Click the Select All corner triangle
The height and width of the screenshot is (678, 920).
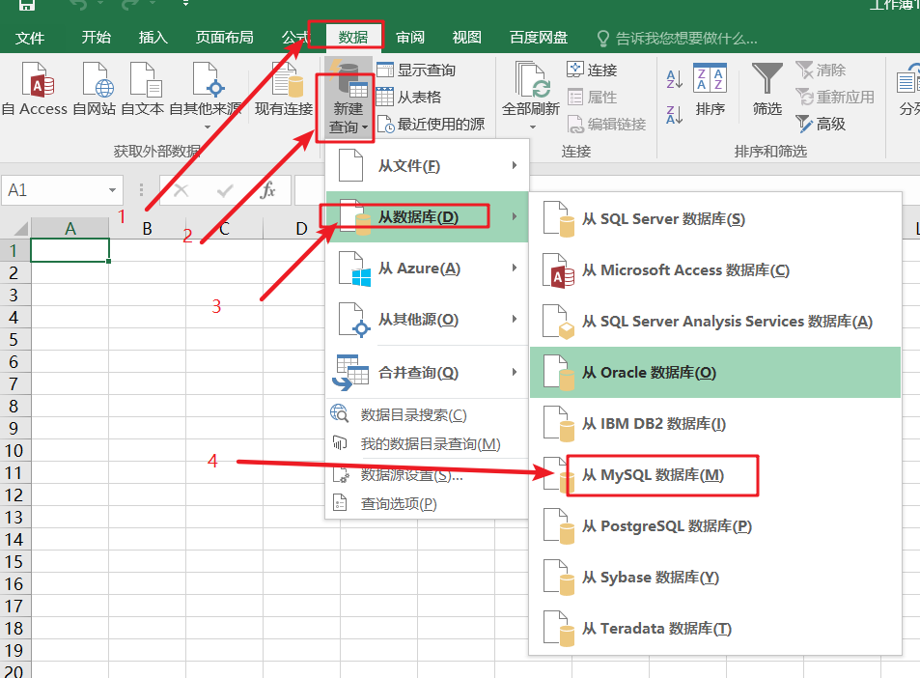click(20, 228)
